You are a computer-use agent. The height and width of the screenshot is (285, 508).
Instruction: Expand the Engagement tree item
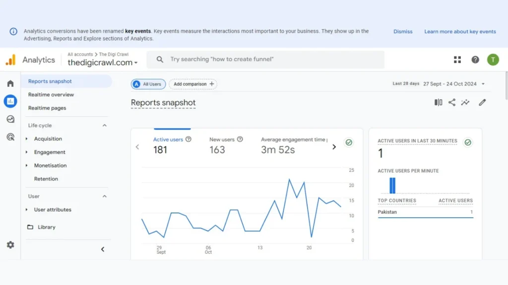pos(27,152)
